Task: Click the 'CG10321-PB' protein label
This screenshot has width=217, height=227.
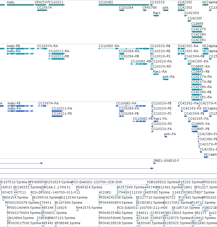Action: (62, 114)
